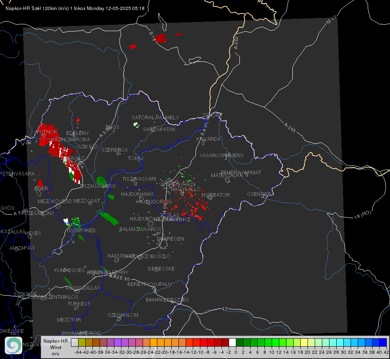Click the green echo streak near Balmazújváros

click(x=109, y=217)
